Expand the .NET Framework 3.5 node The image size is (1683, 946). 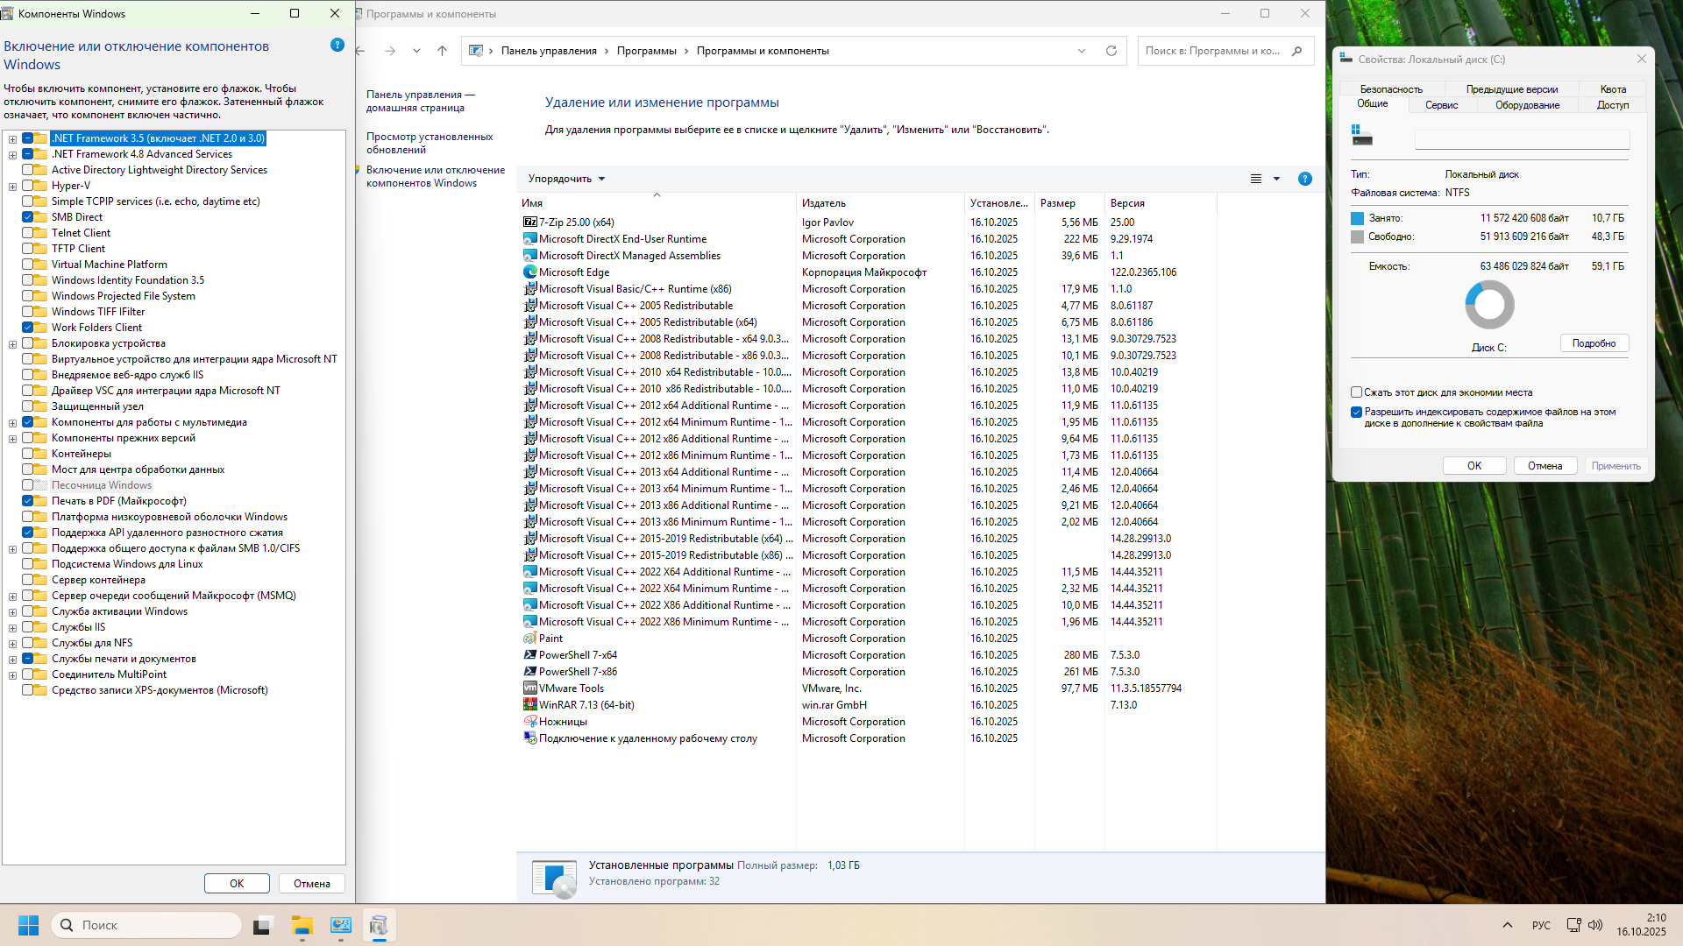pyautogui.click(x=12, y=139)
